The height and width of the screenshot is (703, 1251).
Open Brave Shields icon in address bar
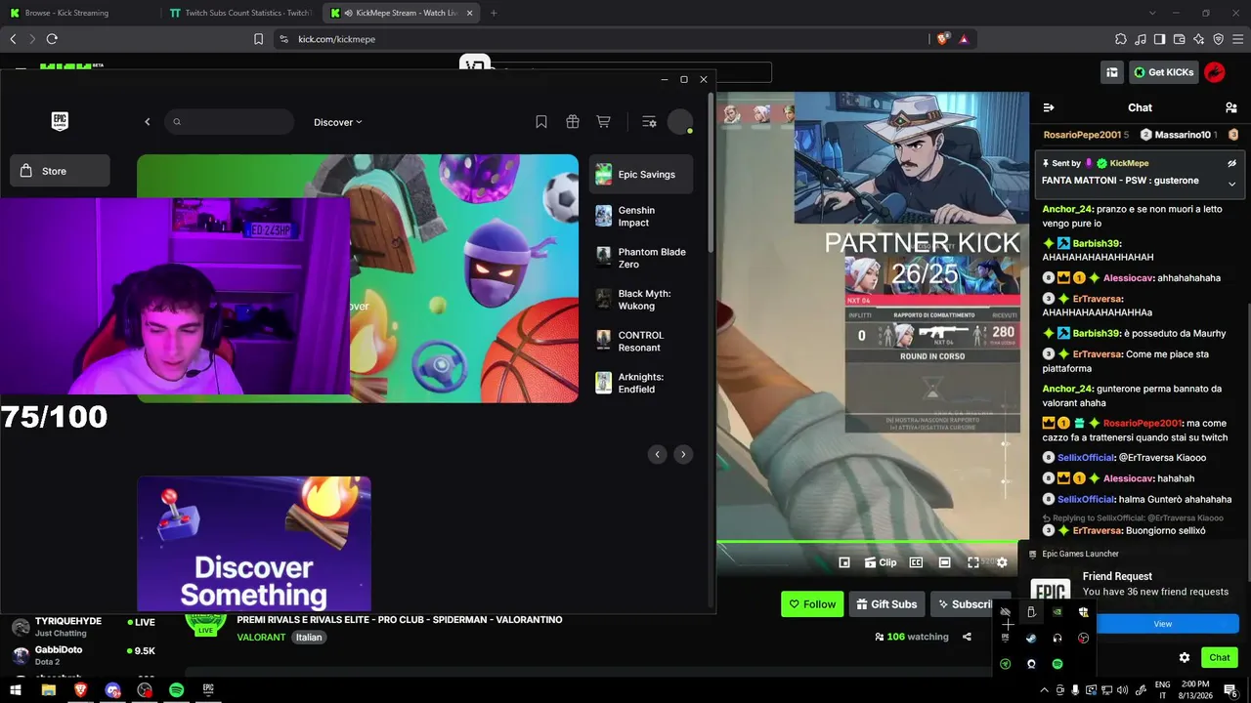pos(942,39)
